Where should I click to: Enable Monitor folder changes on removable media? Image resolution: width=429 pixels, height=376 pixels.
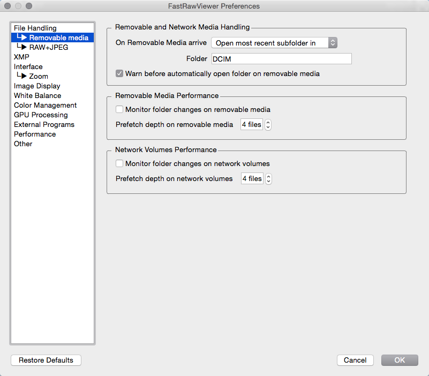point(119,109)
